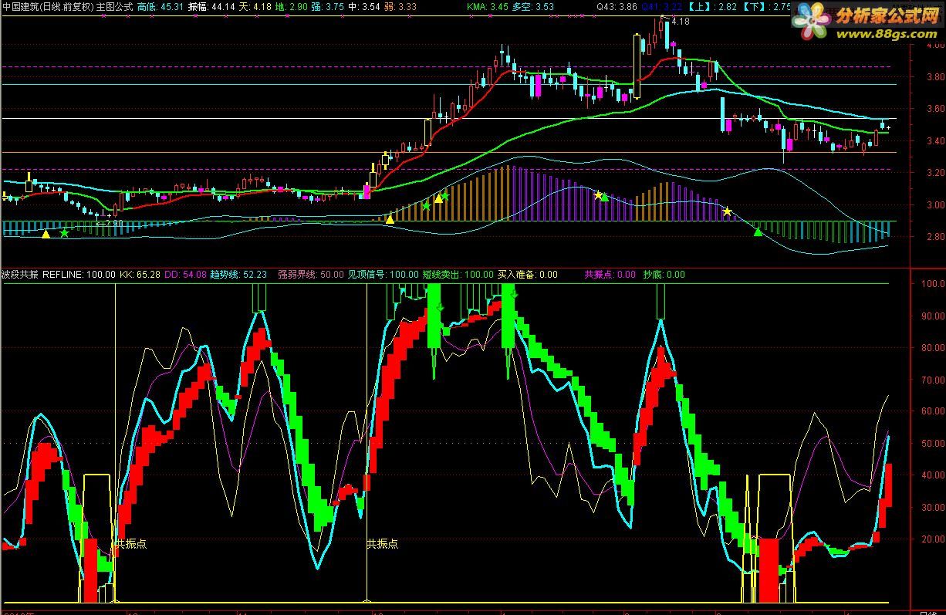Select the 多空: 3.53 readout

click(533, 6)
